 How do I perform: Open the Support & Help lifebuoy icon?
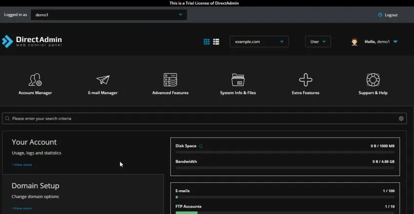373,80
